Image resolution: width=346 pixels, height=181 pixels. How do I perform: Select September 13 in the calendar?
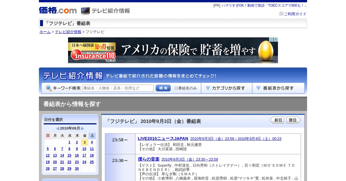point(55,155)
